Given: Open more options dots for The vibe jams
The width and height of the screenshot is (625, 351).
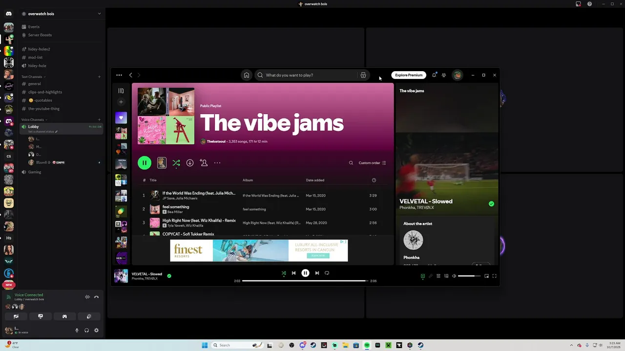Looking at the screenshot, I should point(217,163).
